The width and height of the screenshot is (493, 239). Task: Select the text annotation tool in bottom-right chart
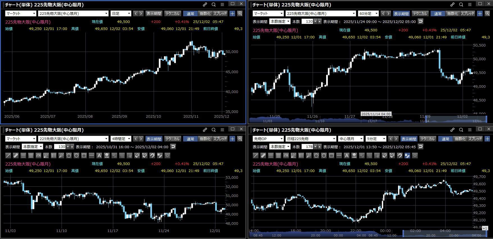(x=347, y=156)
